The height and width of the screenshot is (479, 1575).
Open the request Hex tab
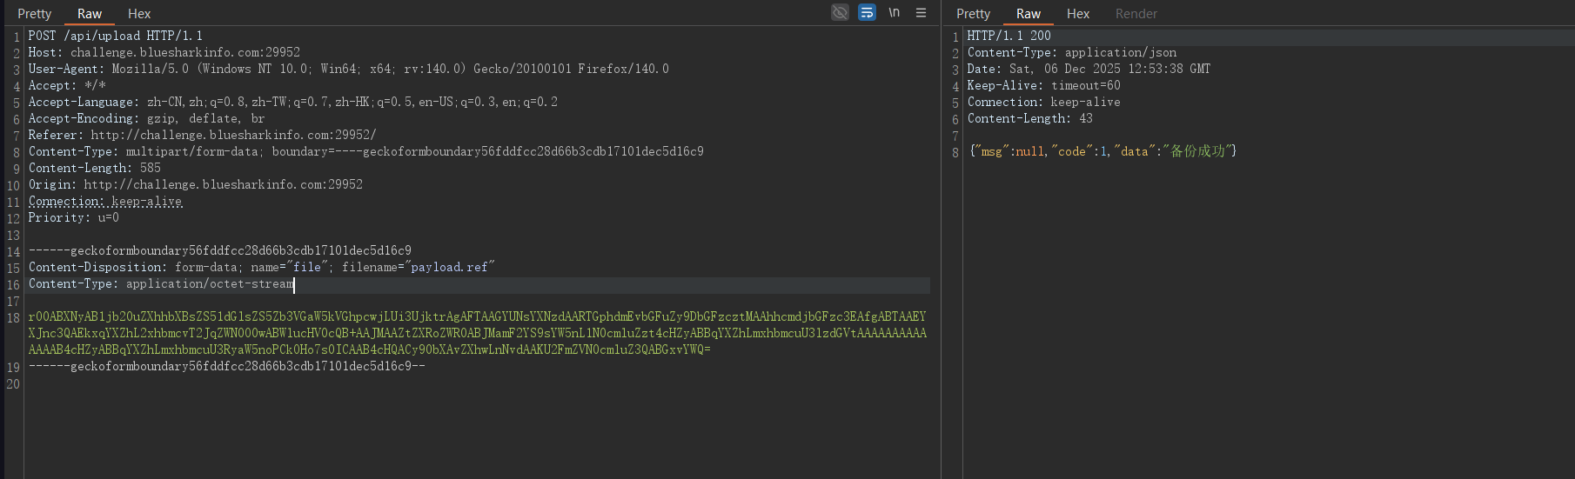click(x=139, y=14)
